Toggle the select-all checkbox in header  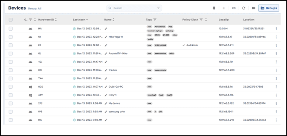pos(11,20)
